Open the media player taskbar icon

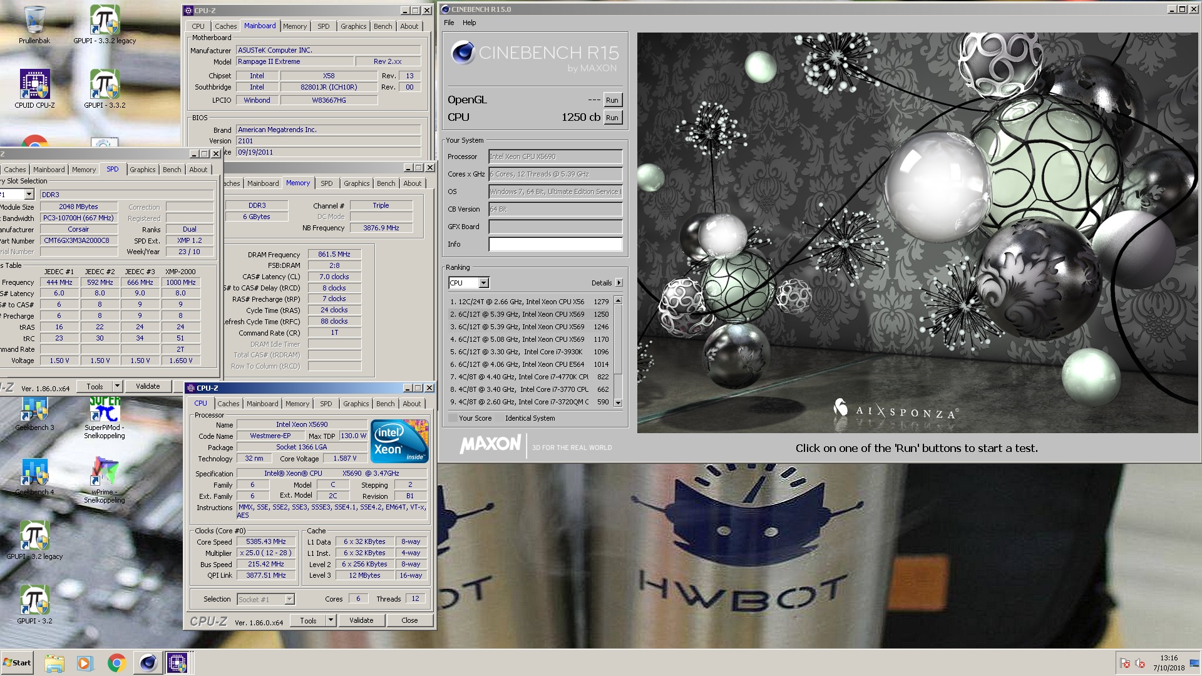[85, 663]
